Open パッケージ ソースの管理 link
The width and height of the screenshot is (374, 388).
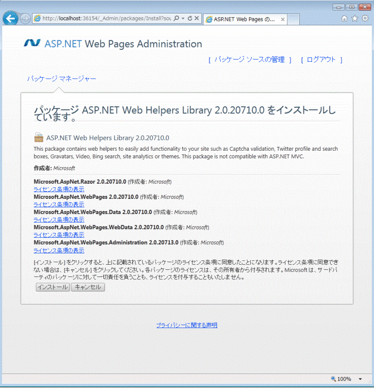click(x=250, y=60)
